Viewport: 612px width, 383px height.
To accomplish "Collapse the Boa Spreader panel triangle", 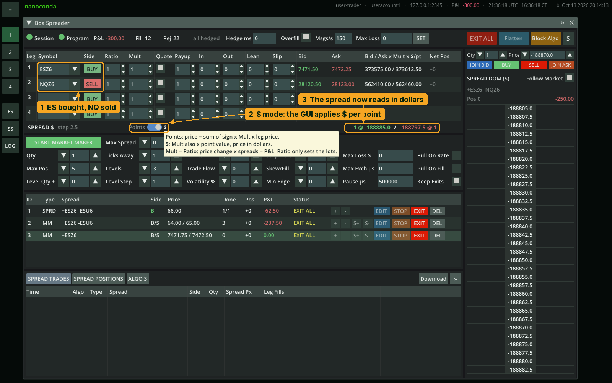I will [x=29, y=23].
